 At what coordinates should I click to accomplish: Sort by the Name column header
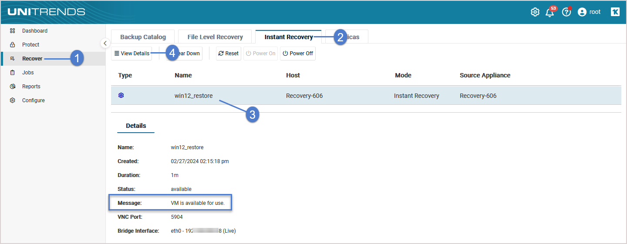click(183, 75)
